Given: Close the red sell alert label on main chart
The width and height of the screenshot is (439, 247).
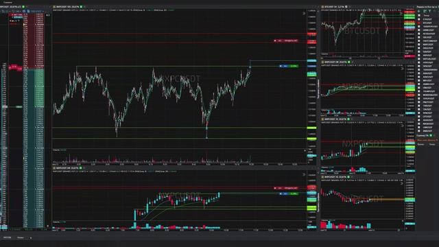Looking at the screenshot, I should click(275, 41).
